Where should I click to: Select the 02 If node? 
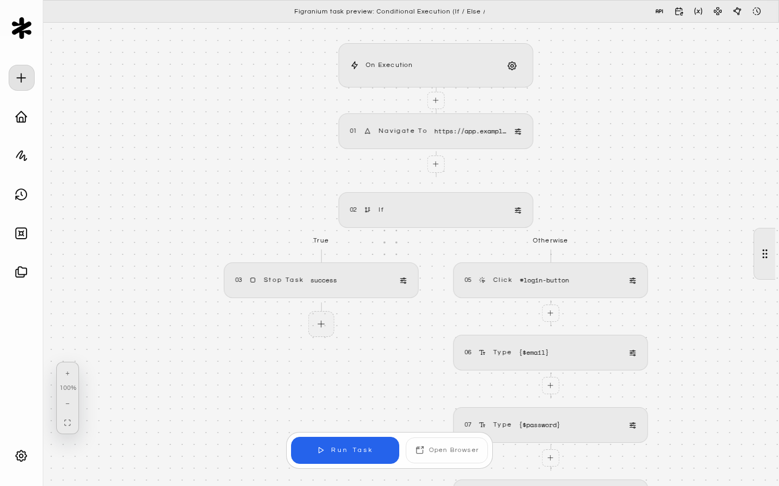pyautogui.click(x=436, y=210)
